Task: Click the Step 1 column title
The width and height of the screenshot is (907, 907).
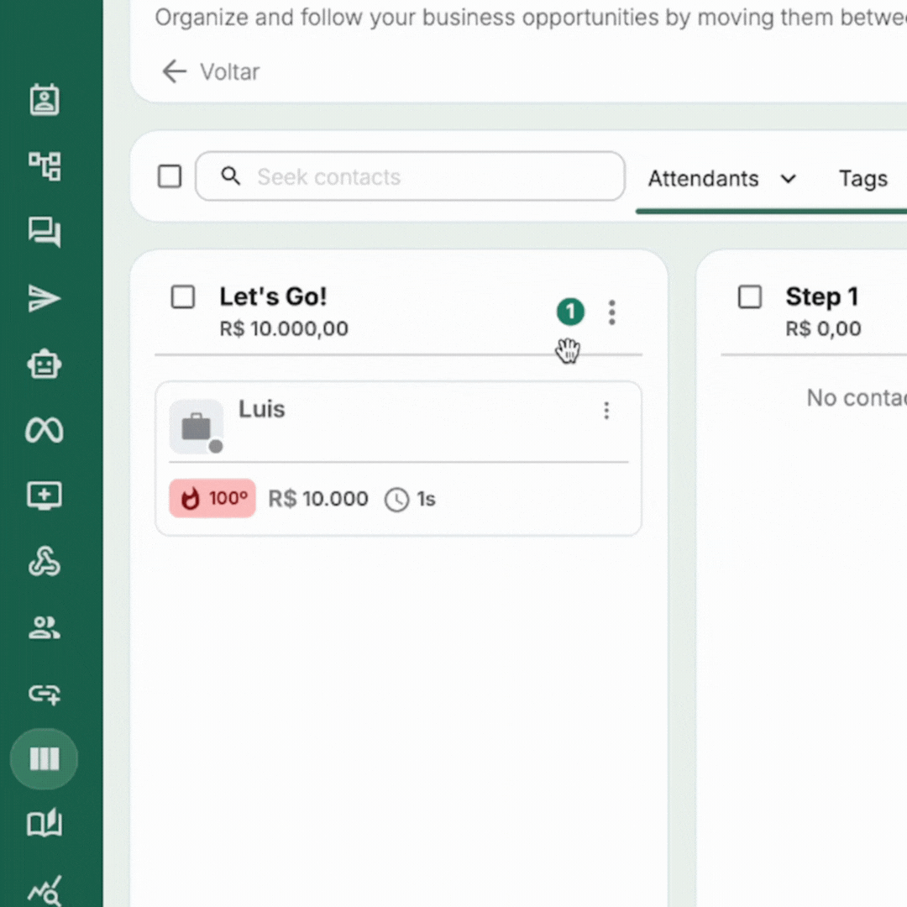Action: pos(821,296)
